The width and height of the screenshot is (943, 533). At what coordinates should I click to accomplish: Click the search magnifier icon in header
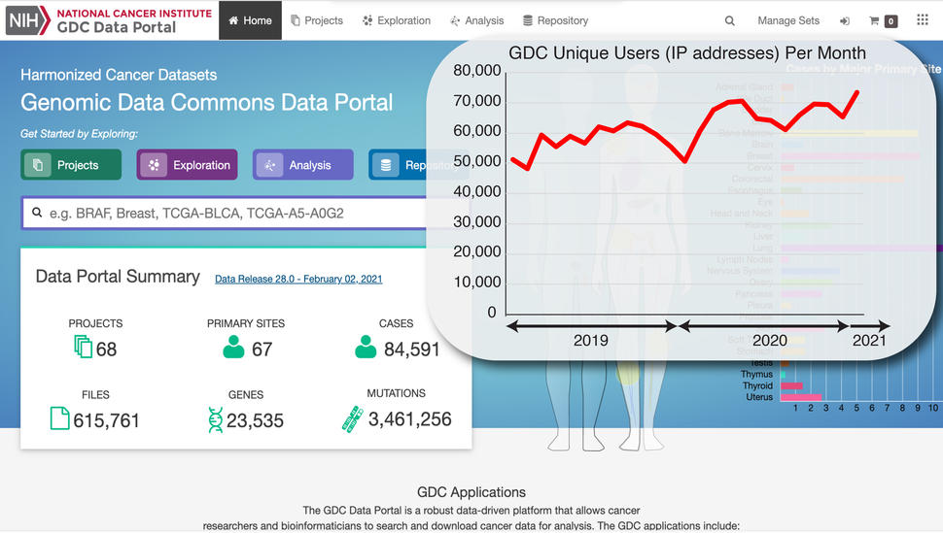(x=730, y=20)
